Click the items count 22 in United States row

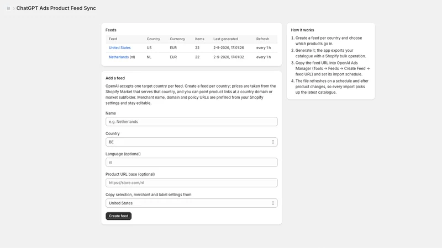coord(197,48)
